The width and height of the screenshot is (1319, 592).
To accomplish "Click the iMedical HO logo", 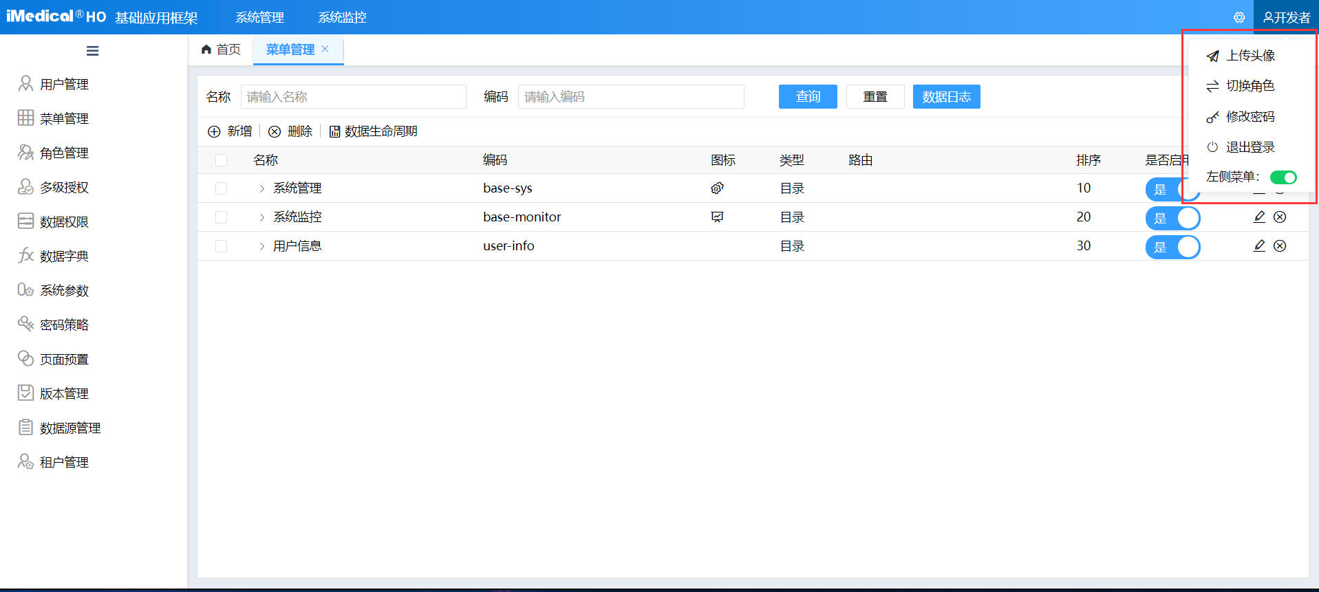I will pos(56,17).
